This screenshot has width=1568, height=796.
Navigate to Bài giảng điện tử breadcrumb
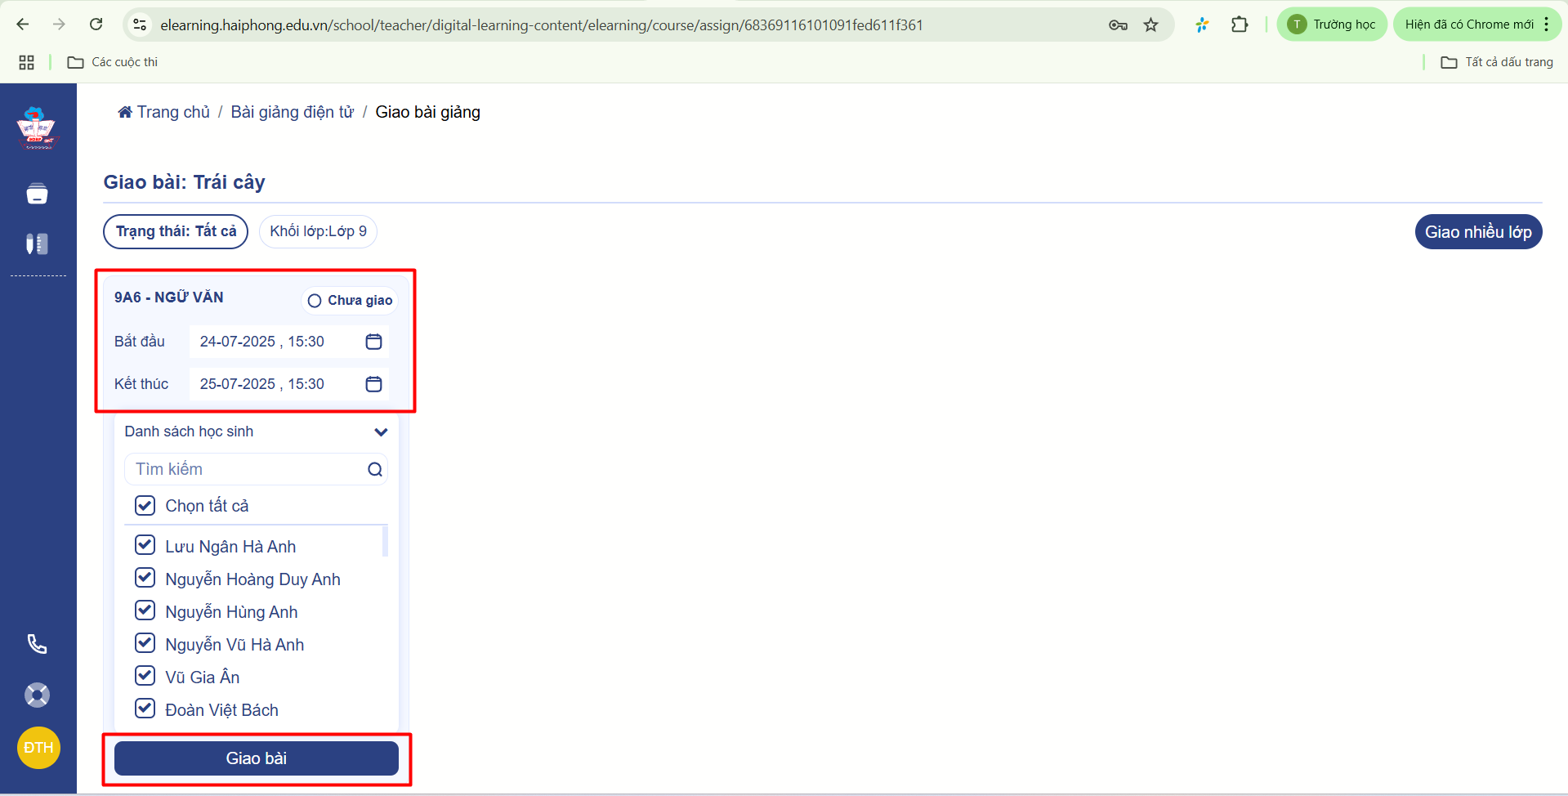[x=292, y=112]
